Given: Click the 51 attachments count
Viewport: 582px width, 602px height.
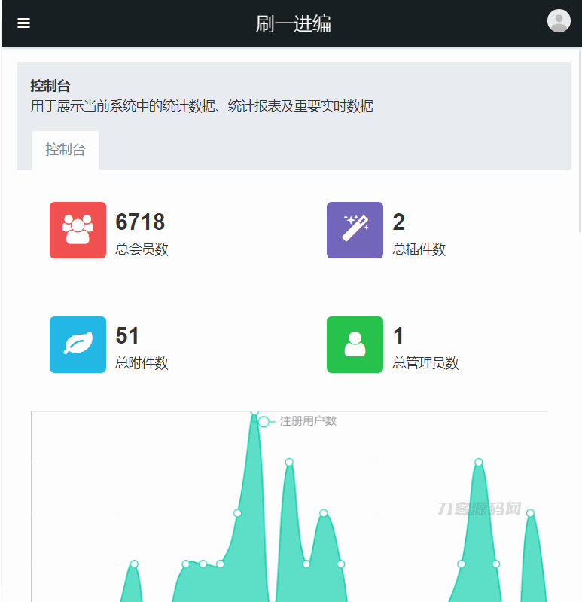Looking at the screenshot, I should point(127,336).
